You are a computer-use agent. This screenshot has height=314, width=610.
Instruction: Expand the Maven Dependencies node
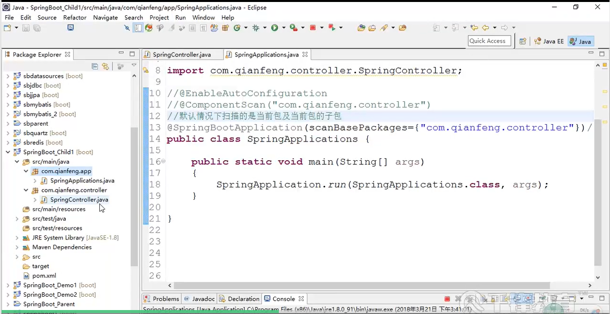[x=17, y=247]
